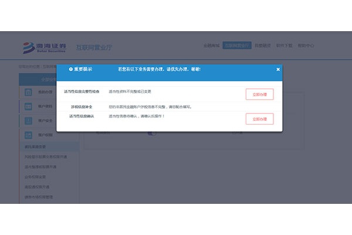352x235 pixels.
Task: Select the 金融商城 top navigation item
Action: [x=211, y=45]
